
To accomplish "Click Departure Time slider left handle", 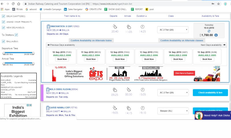I will [x=4, y=53].
